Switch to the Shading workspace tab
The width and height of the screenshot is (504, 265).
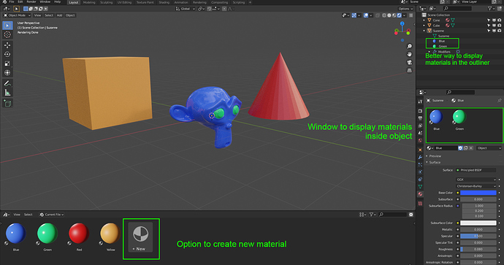164,2
